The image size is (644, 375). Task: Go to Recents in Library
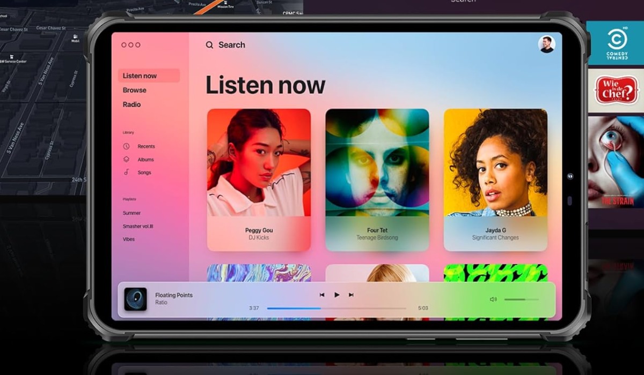tap(146, 146)
